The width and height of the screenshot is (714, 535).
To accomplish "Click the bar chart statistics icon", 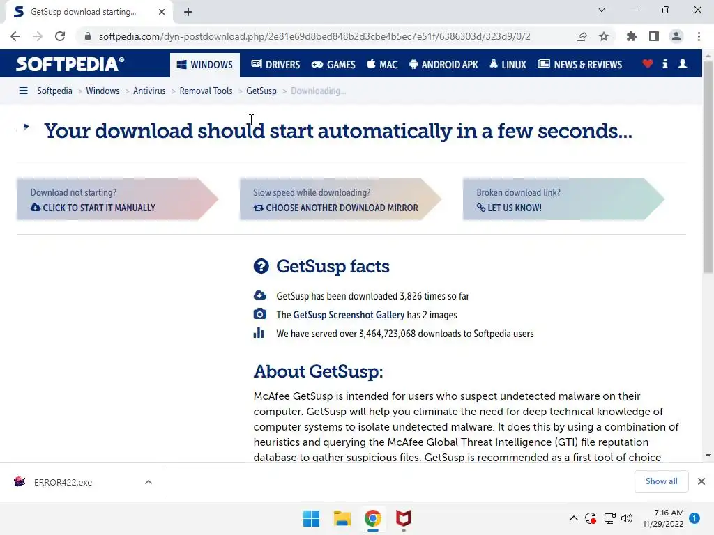I will (x=259, y=333).
